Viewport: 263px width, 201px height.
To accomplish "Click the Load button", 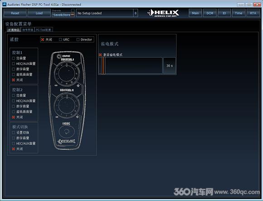I will pos(39,13).
